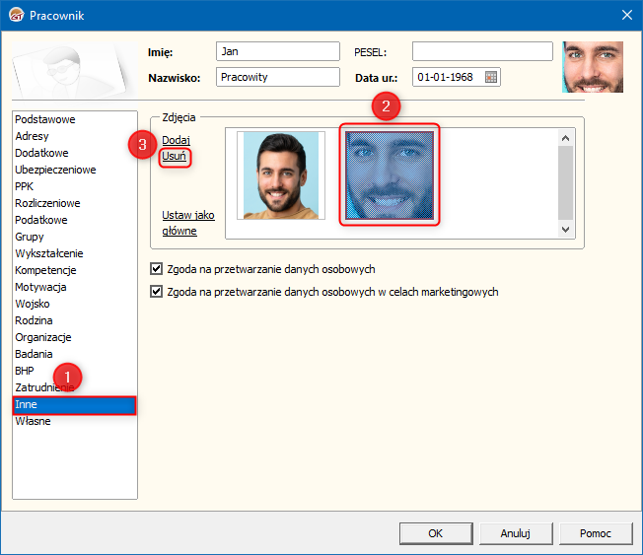Viewport: 643px width, 555px height.
Task: Select the first full-portrait photo thumbnail
Action: coord(281,175)
